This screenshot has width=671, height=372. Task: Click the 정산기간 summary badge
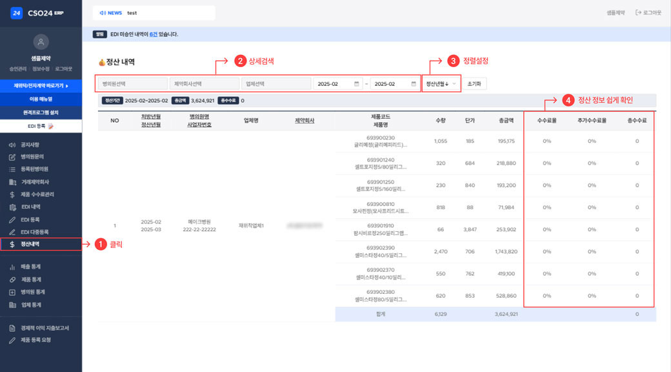[112, 101]
